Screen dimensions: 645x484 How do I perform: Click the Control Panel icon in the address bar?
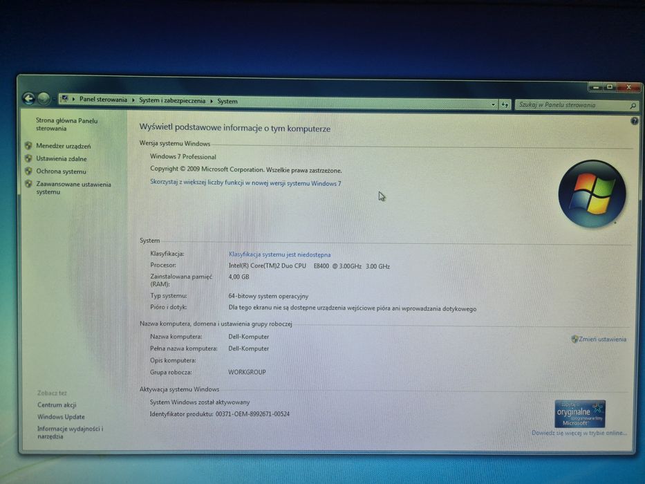(x=64, y=99)
